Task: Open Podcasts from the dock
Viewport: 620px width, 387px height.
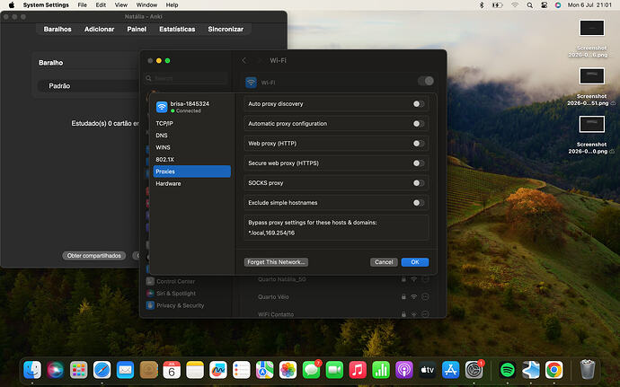Action: (404, 370)
